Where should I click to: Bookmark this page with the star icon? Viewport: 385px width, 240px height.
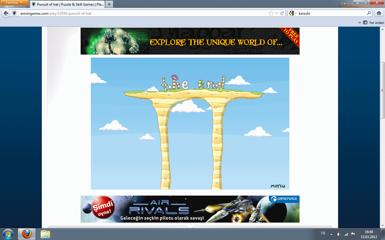pos(271,13)
